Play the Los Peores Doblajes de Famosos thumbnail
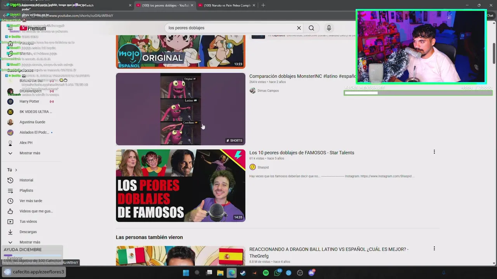497x279 pixels. tap(181, 186)
